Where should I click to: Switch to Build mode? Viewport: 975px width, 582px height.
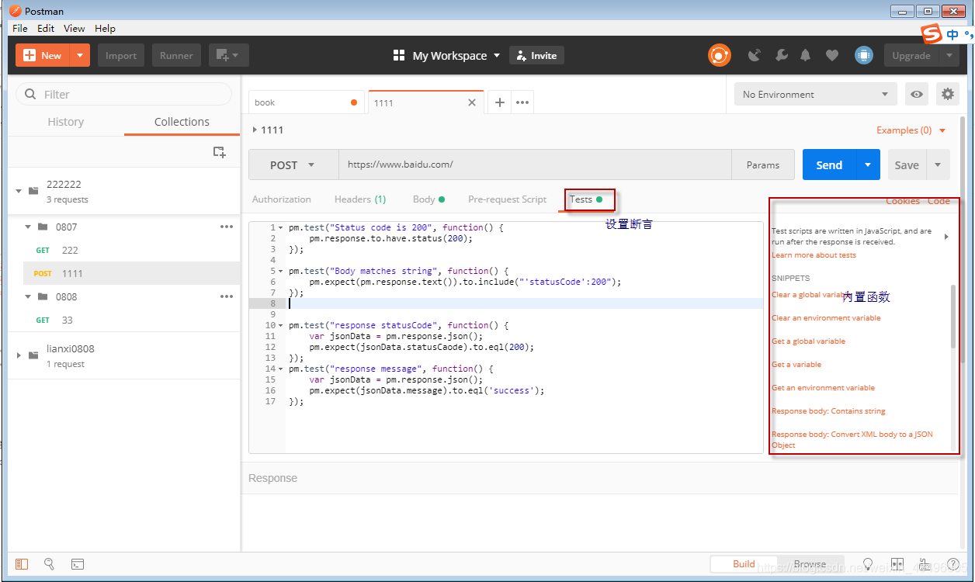click(x=744, y=564)
